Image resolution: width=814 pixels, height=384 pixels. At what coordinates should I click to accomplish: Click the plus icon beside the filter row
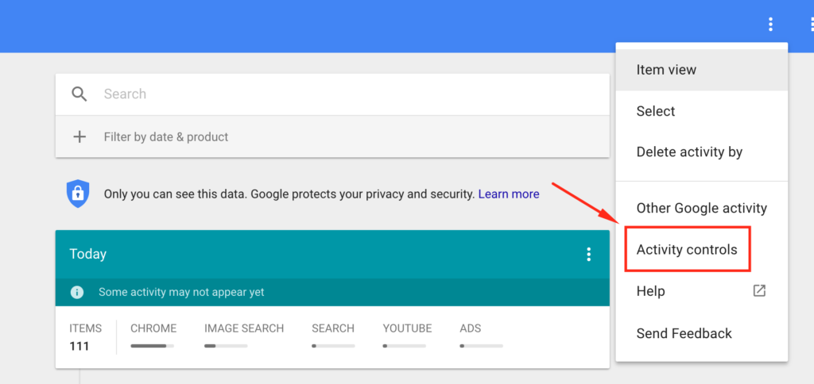click(79, 136)
